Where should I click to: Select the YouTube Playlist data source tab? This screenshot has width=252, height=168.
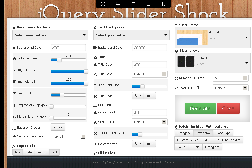[x=228, y=140]
